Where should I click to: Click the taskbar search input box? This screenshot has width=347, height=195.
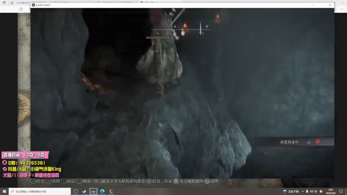click(40, 191)
